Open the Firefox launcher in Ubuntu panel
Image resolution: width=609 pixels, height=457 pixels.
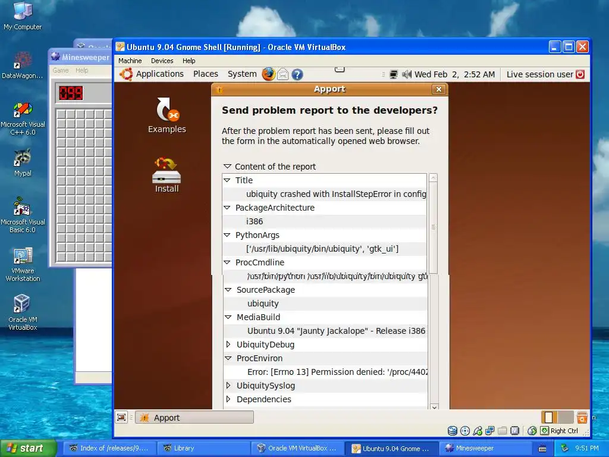pyautogui.click(x=268, y=74)
